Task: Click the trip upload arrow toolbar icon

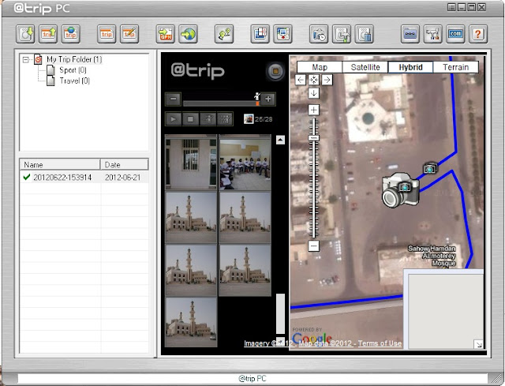Action: pyautogui.click(x=48, y=34)
